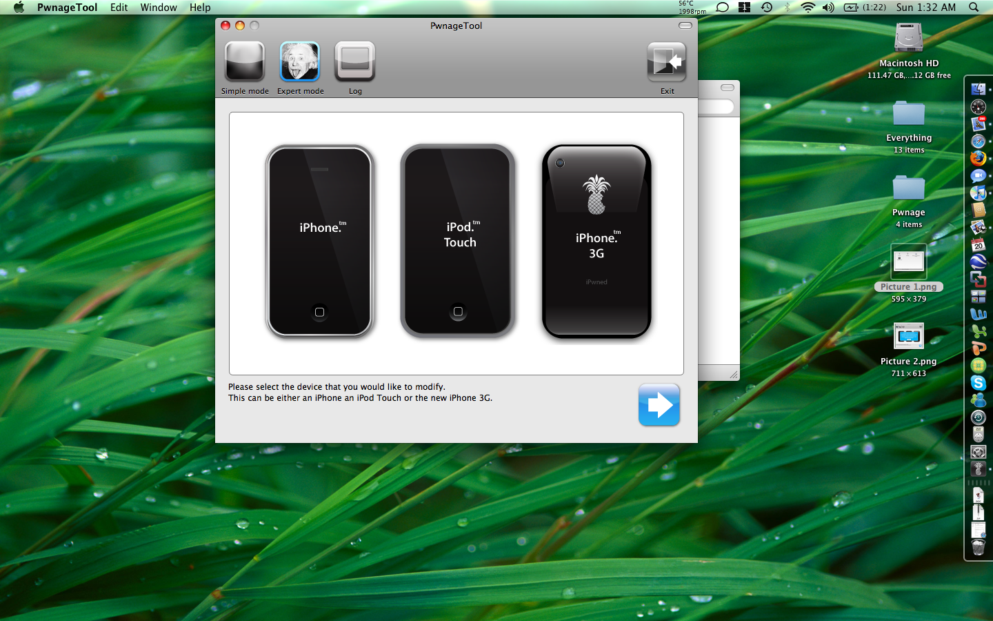
Task: Click the temperature and fan rpm readout
Action: coord(692,8)
